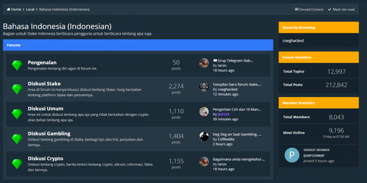Click 'Joined 5 hours ago' text
The width and height of the screenshot is (367, 183).
pos(319,161)
